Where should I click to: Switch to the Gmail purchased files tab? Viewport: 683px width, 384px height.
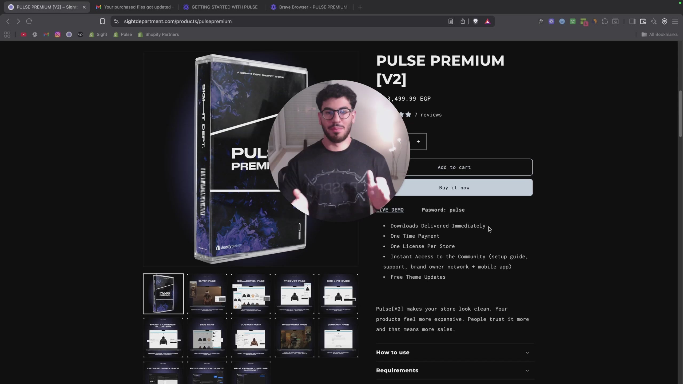click(137, 7)
